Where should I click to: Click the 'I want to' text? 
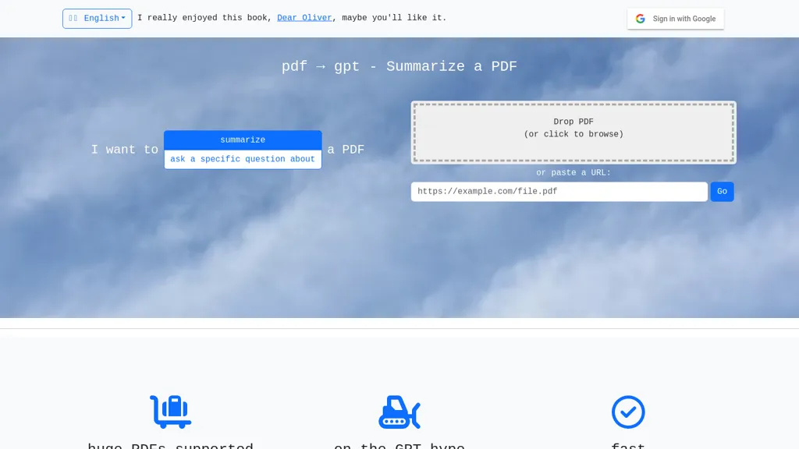tap(125, 150)
